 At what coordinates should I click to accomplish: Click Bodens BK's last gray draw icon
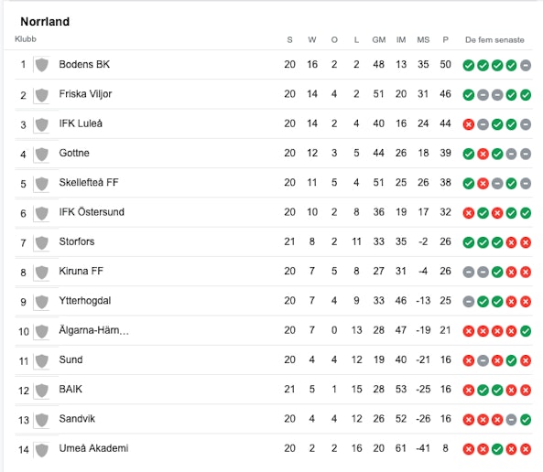(526, 65)
